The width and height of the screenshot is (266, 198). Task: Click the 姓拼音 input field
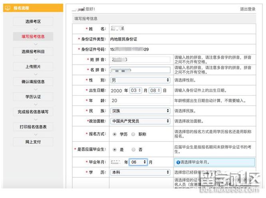(x=140, y=60)
